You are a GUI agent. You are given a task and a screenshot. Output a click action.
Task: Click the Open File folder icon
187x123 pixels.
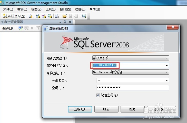65,16
